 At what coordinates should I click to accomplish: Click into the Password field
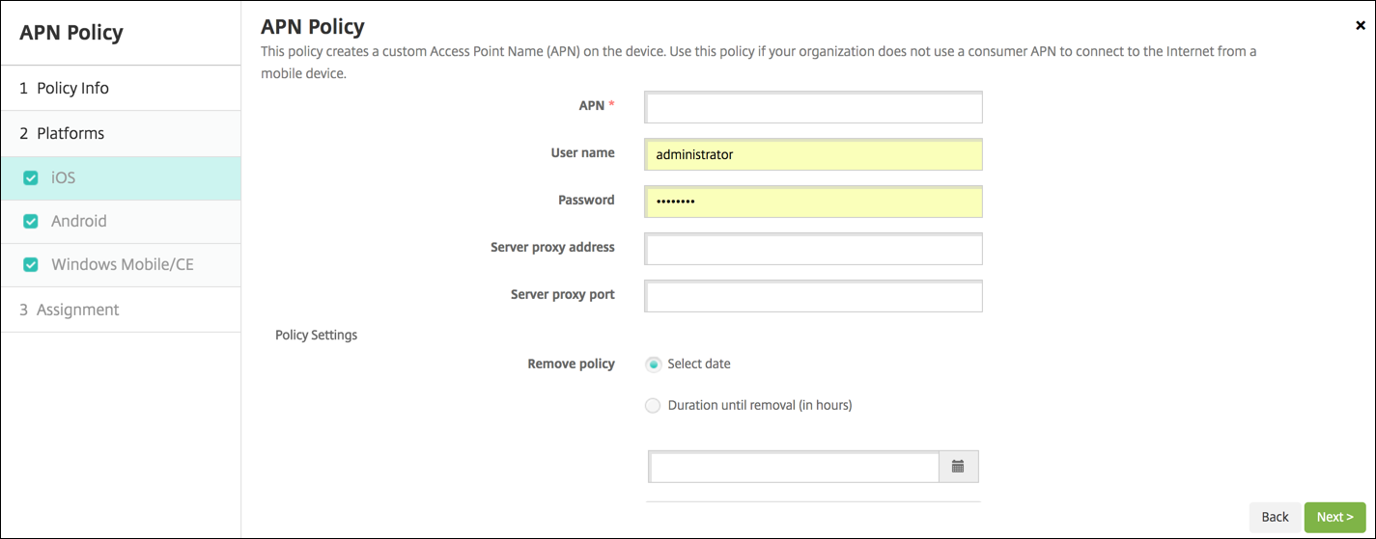pos(813,202)
